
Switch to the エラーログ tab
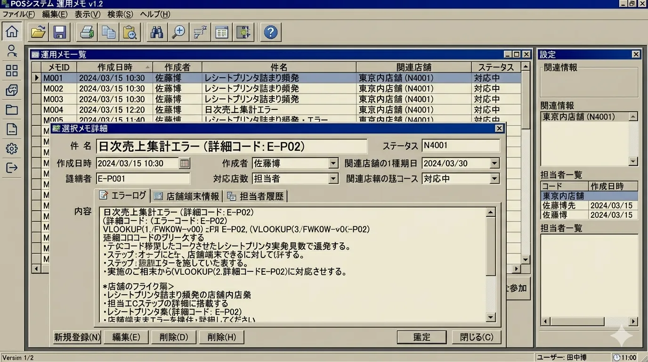click(x=122, y=196)
